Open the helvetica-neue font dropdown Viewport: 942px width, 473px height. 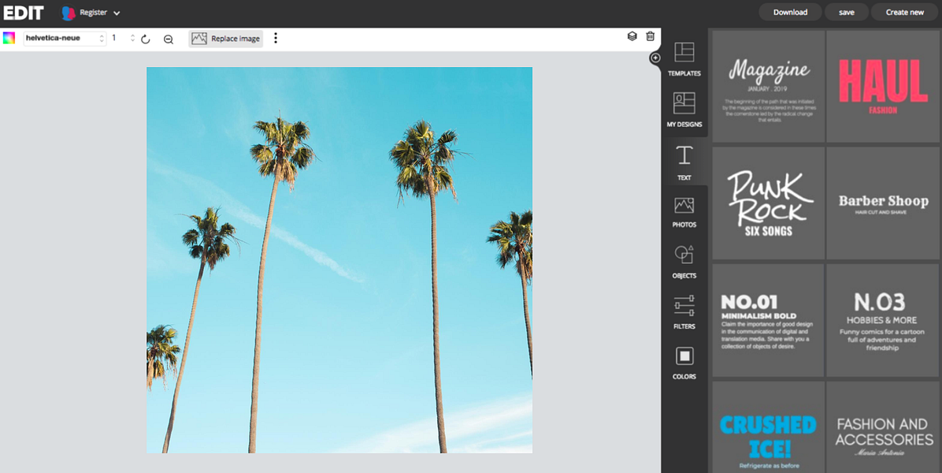[x=65, y=38]
